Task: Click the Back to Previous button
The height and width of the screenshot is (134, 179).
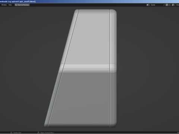Action: [22, 5]
